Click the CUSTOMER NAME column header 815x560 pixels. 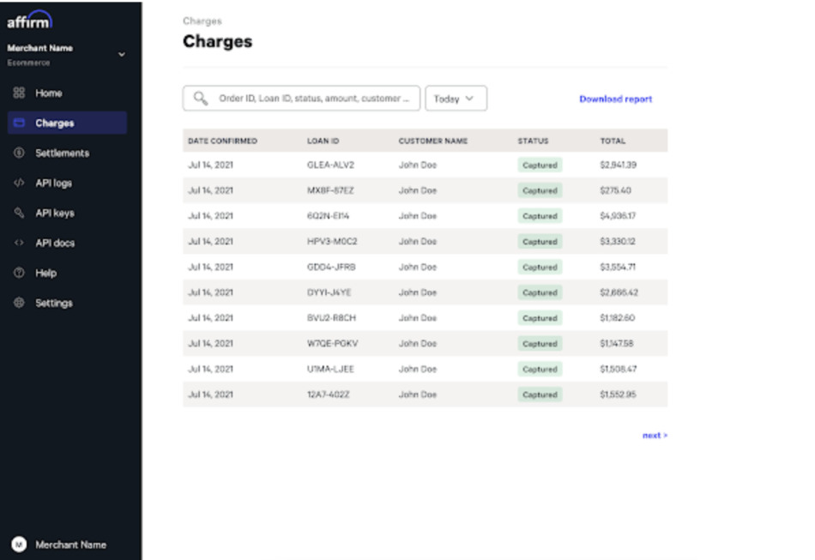[433, 141]
